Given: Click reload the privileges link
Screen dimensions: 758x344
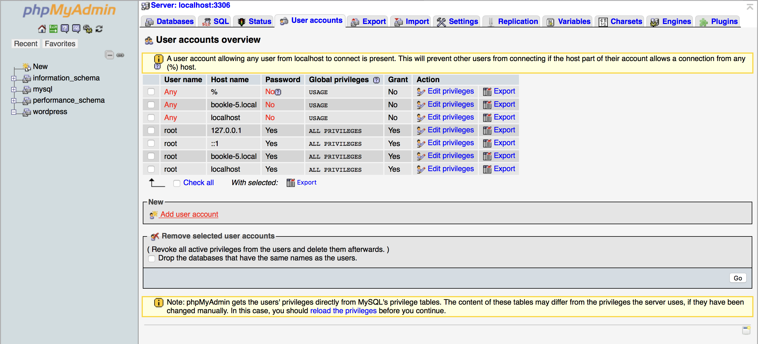Looking at the screenshot, I should tap(343, 311).
